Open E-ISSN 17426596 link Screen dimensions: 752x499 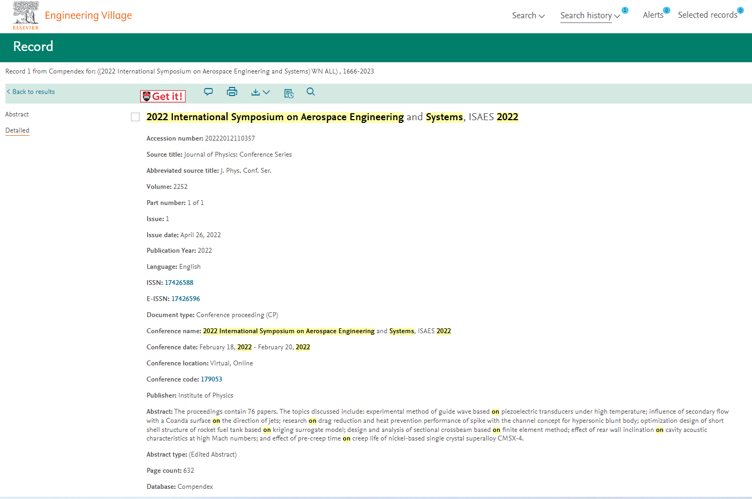185,299
